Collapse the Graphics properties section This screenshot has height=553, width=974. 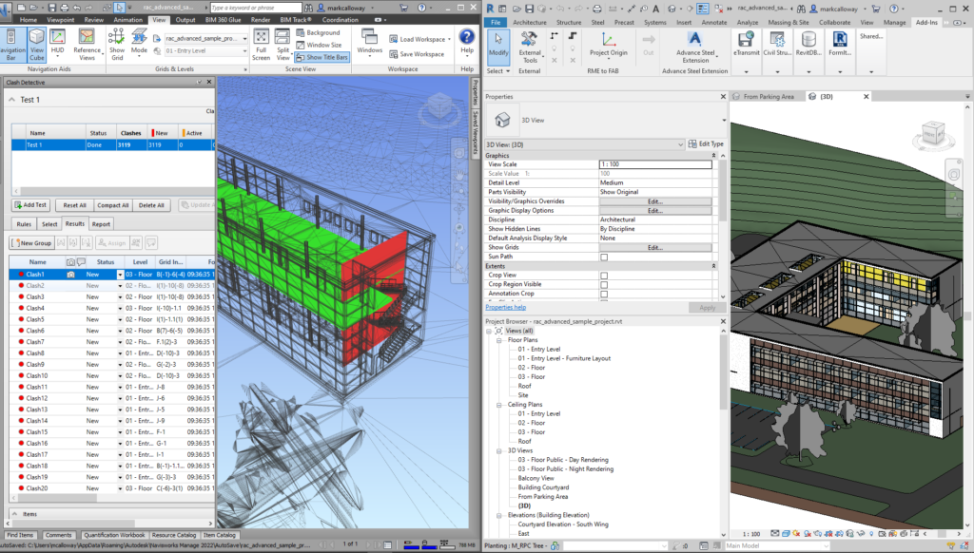[x=713, y=156]
